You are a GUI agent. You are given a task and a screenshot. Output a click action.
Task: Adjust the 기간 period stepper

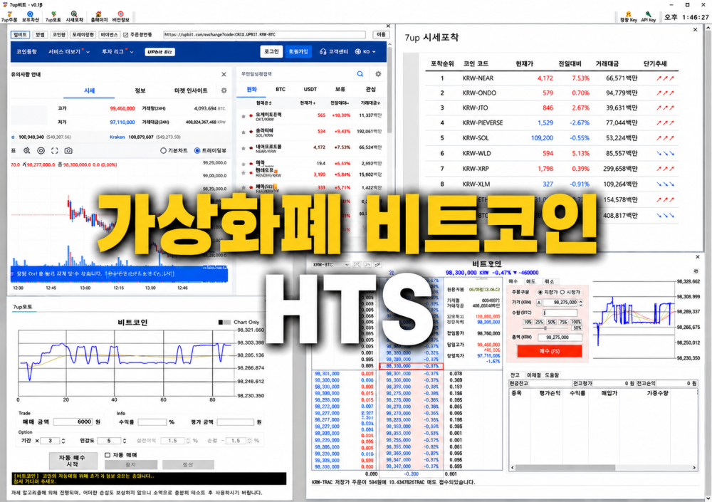63,441
